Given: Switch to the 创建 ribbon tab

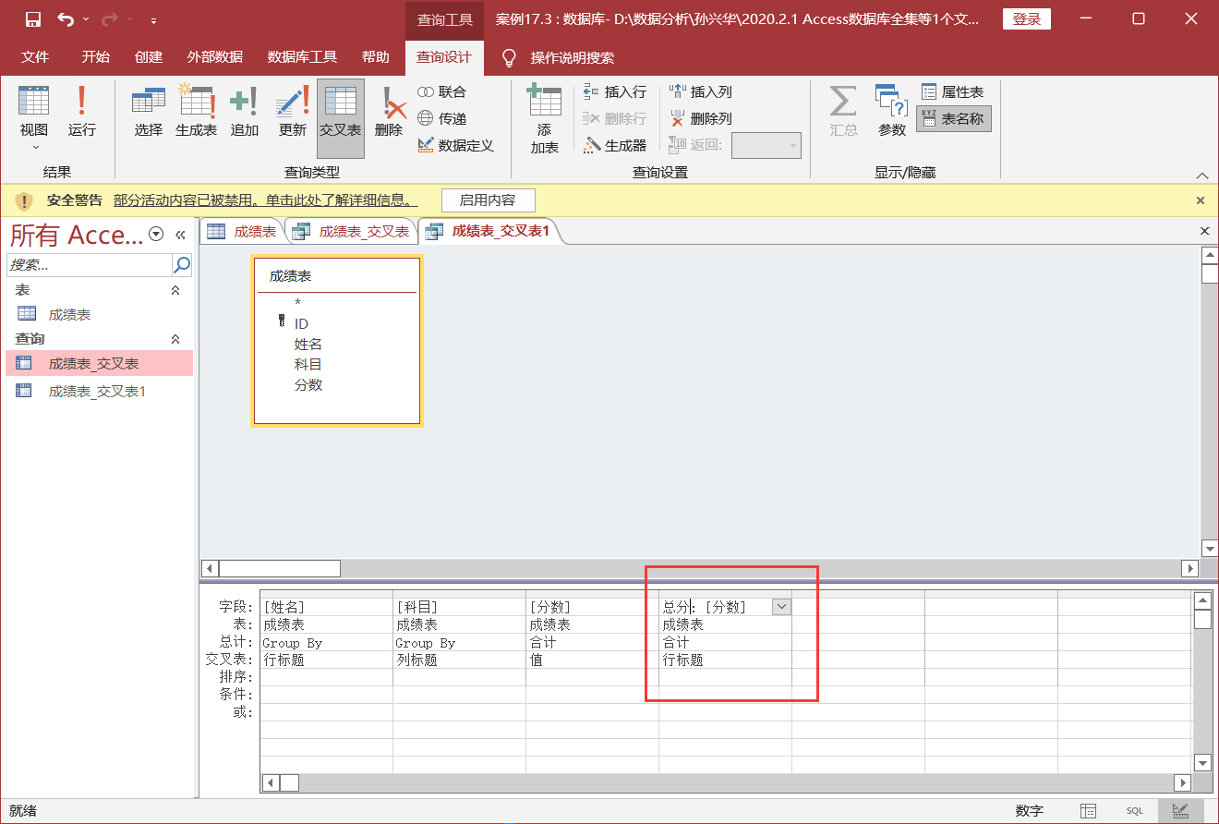Looking at the screenshot, I should [x=148, y=57].
